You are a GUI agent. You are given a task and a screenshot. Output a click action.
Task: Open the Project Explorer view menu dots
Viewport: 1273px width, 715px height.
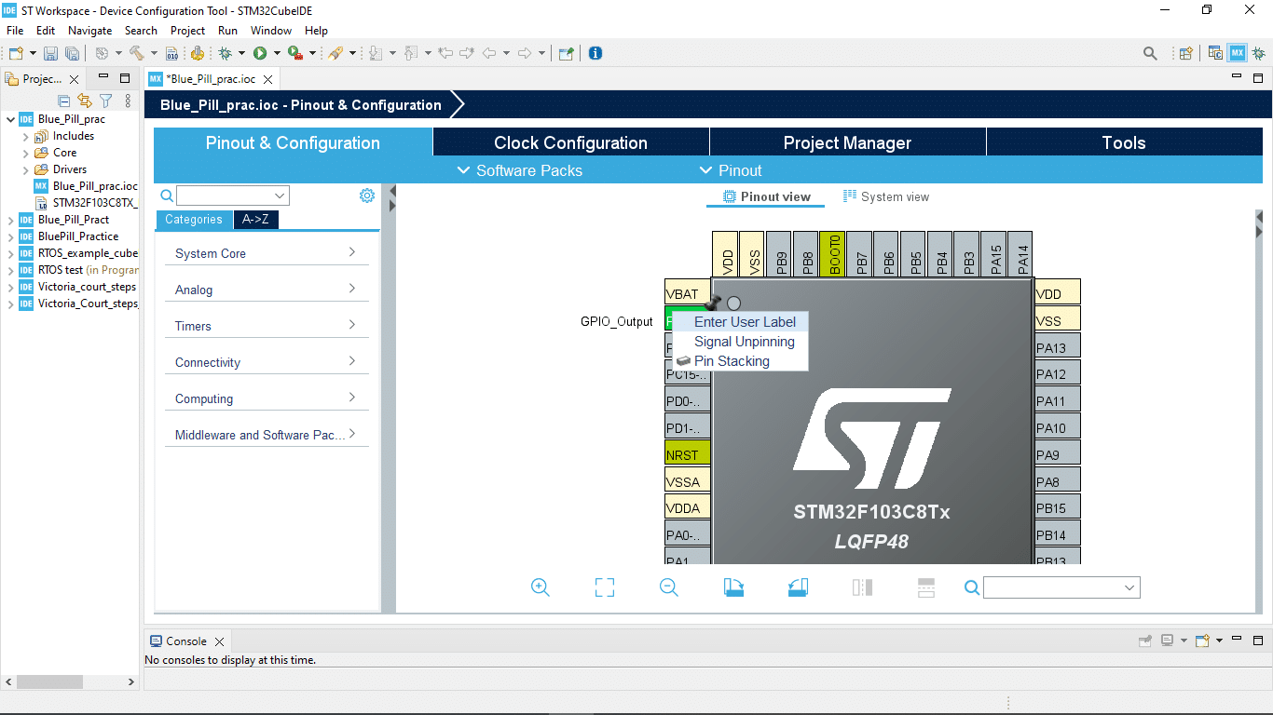[x=128, y=101]
